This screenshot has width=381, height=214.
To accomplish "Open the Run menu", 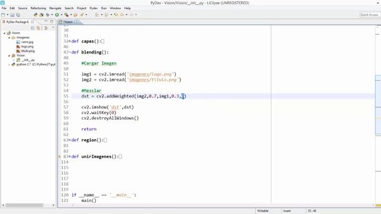I will tap(104, 8).
